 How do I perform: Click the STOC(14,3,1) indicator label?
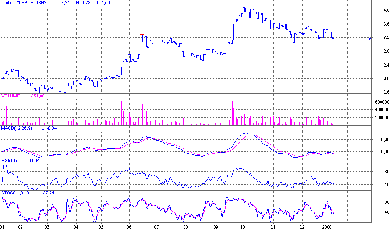coord(15,193)
